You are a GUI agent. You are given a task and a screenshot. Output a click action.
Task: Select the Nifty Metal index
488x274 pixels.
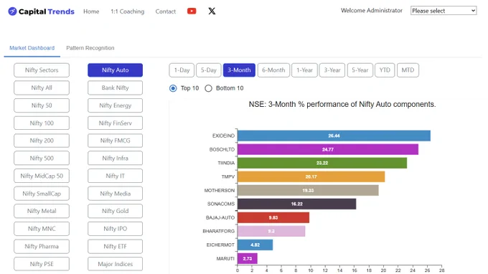pyautogui.click(x=42, y=211)
